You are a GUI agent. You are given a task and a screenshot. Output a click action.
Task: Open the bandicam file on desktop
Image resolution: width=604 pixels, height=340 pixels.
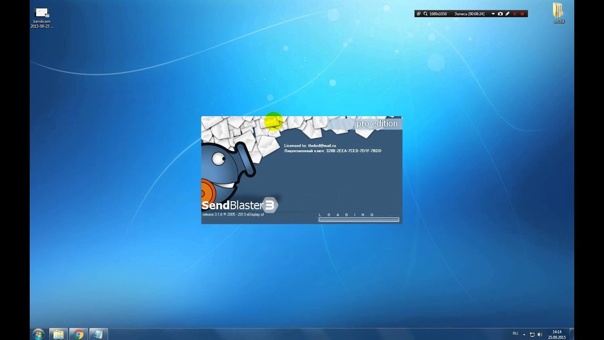coord(42,18)
